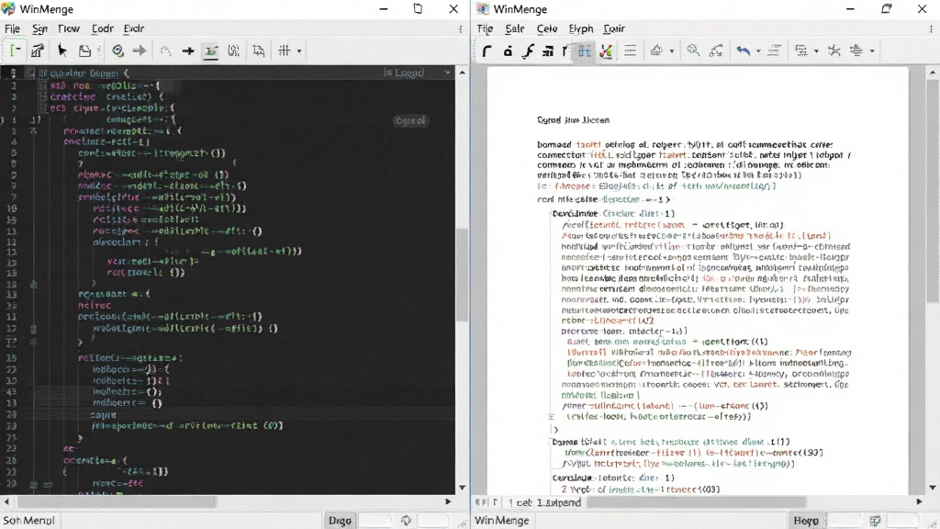Viewport: 940px width, 529px height.
Task: Click the gray 'Open all' button in code pane
Action: pos(410,120)
